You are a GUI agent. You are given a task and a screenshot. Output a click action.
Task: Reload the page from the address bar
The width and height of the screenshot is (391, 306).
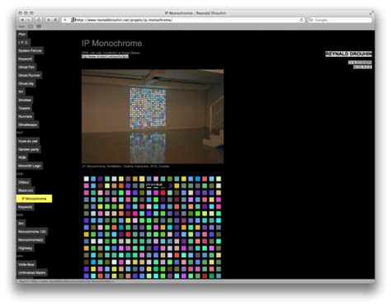pyautogui.click(x=301, y=20)
